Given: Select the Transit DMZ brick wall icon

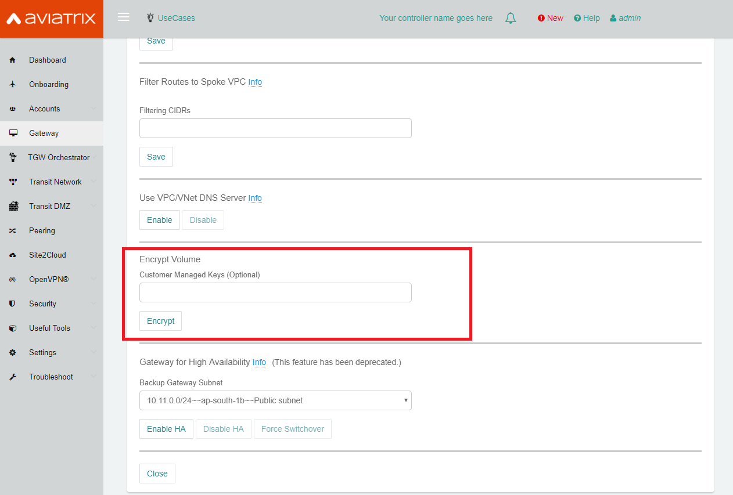Looking at the screenshot, I should pos(13,206).
